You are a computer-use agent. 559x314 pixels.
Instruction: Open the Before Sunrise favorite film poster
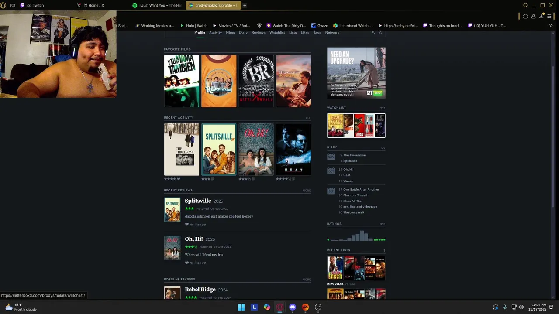(293, 81)
